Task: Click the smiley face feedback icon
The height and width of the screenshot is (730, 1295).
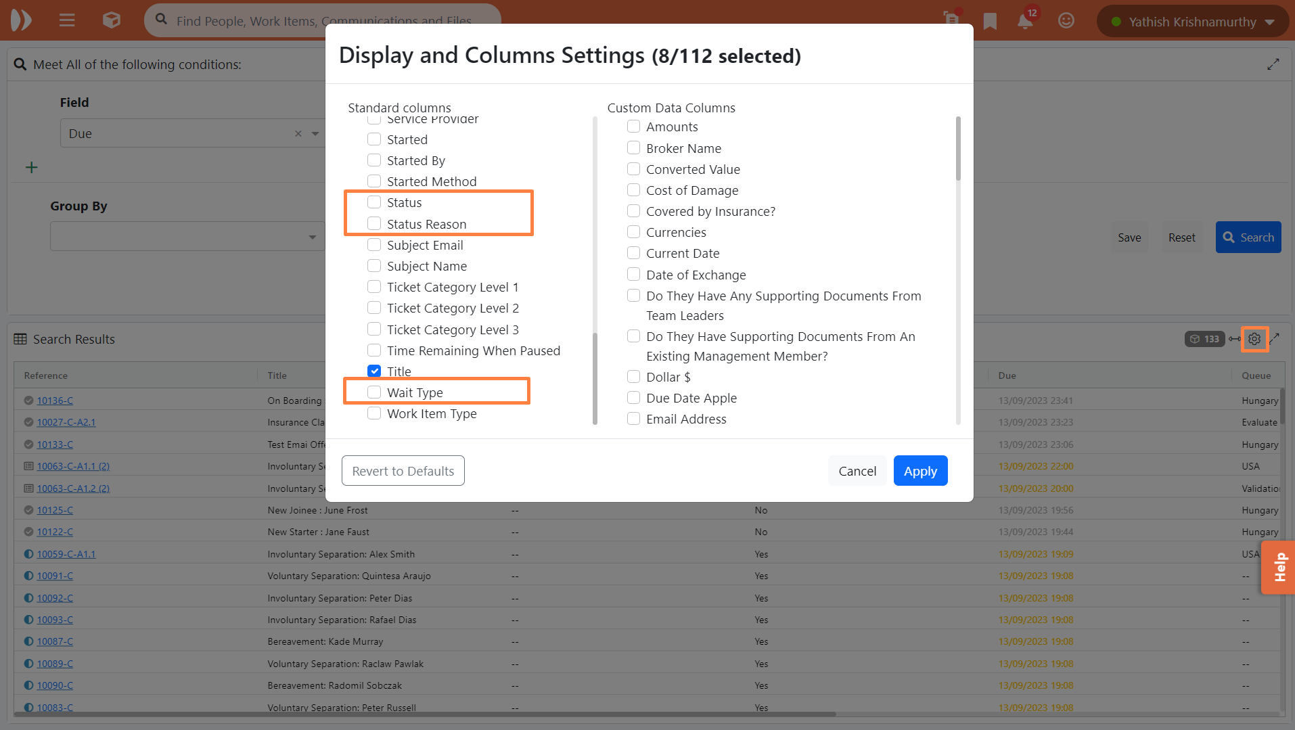Action: (1066, 21)
